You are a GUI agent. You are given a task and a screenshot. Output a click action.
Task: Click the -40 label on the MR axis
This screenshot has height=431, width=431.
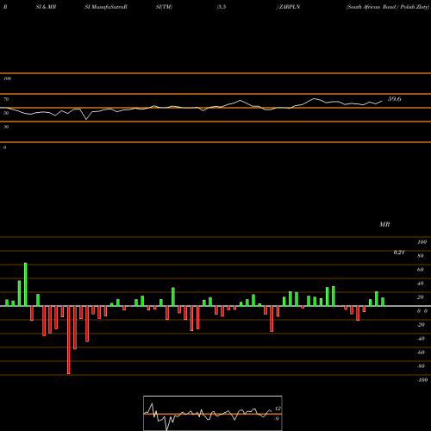[x=421, y=339]
